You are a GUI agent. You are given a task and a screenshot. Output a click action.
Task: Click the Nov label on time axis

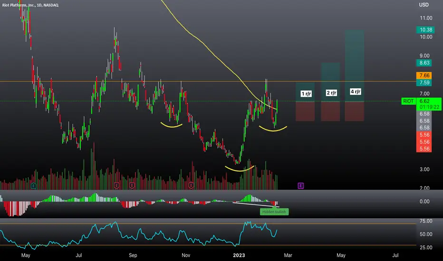click(x=186, y=255)
